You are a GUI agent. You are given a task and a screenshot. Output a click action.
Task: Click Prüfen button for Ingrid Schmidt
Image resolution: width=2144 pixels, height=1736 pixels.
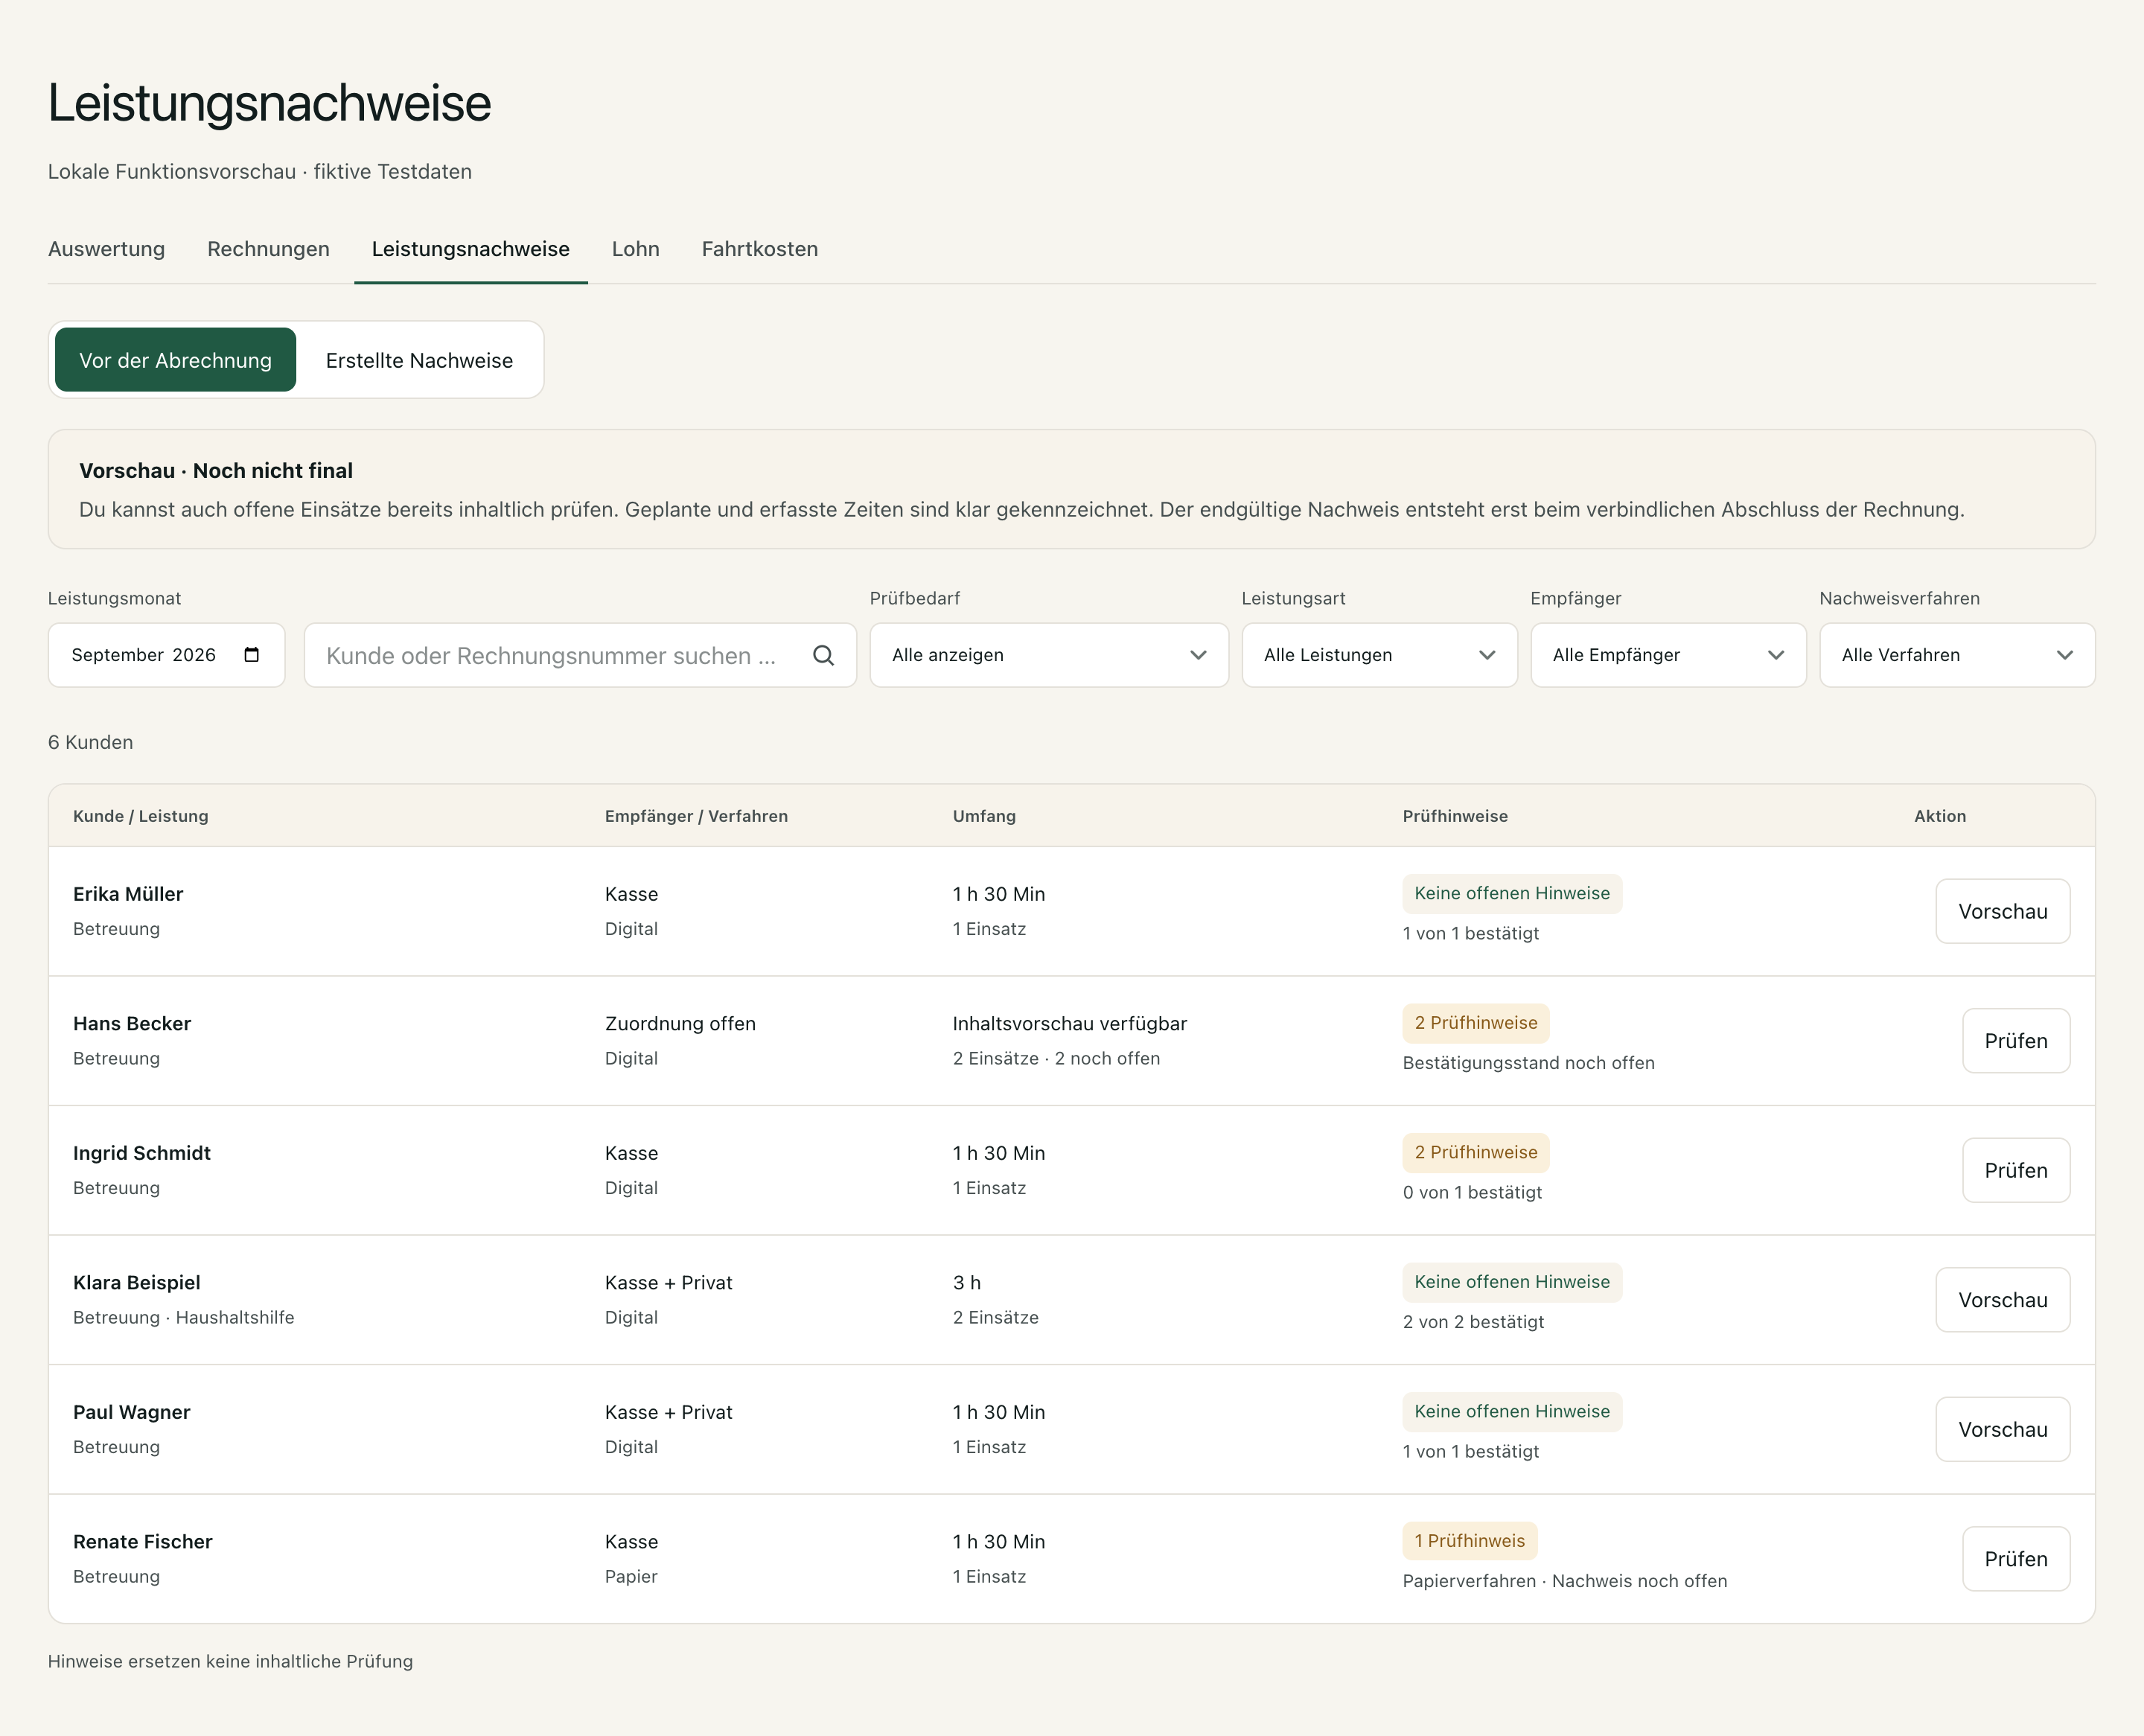click(2015, 1170)
